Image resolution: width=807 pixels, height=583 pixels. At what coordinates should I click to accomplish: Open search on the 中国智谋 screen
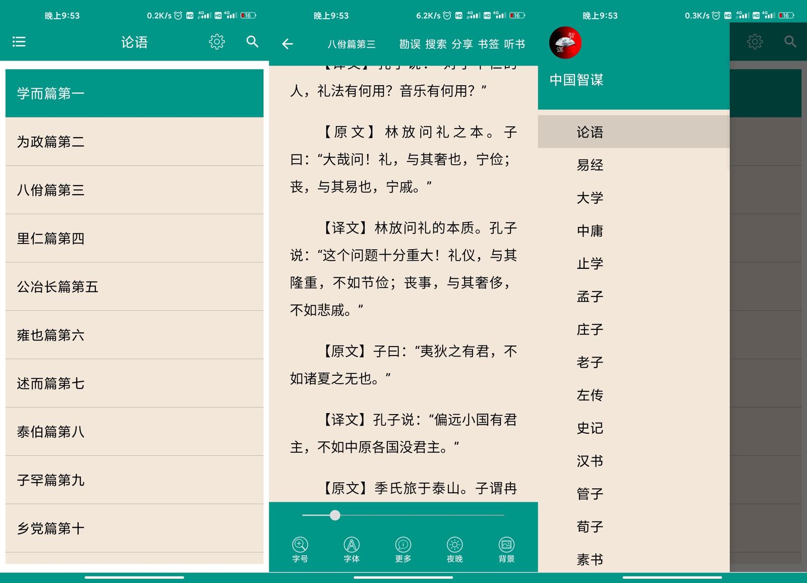789,41
